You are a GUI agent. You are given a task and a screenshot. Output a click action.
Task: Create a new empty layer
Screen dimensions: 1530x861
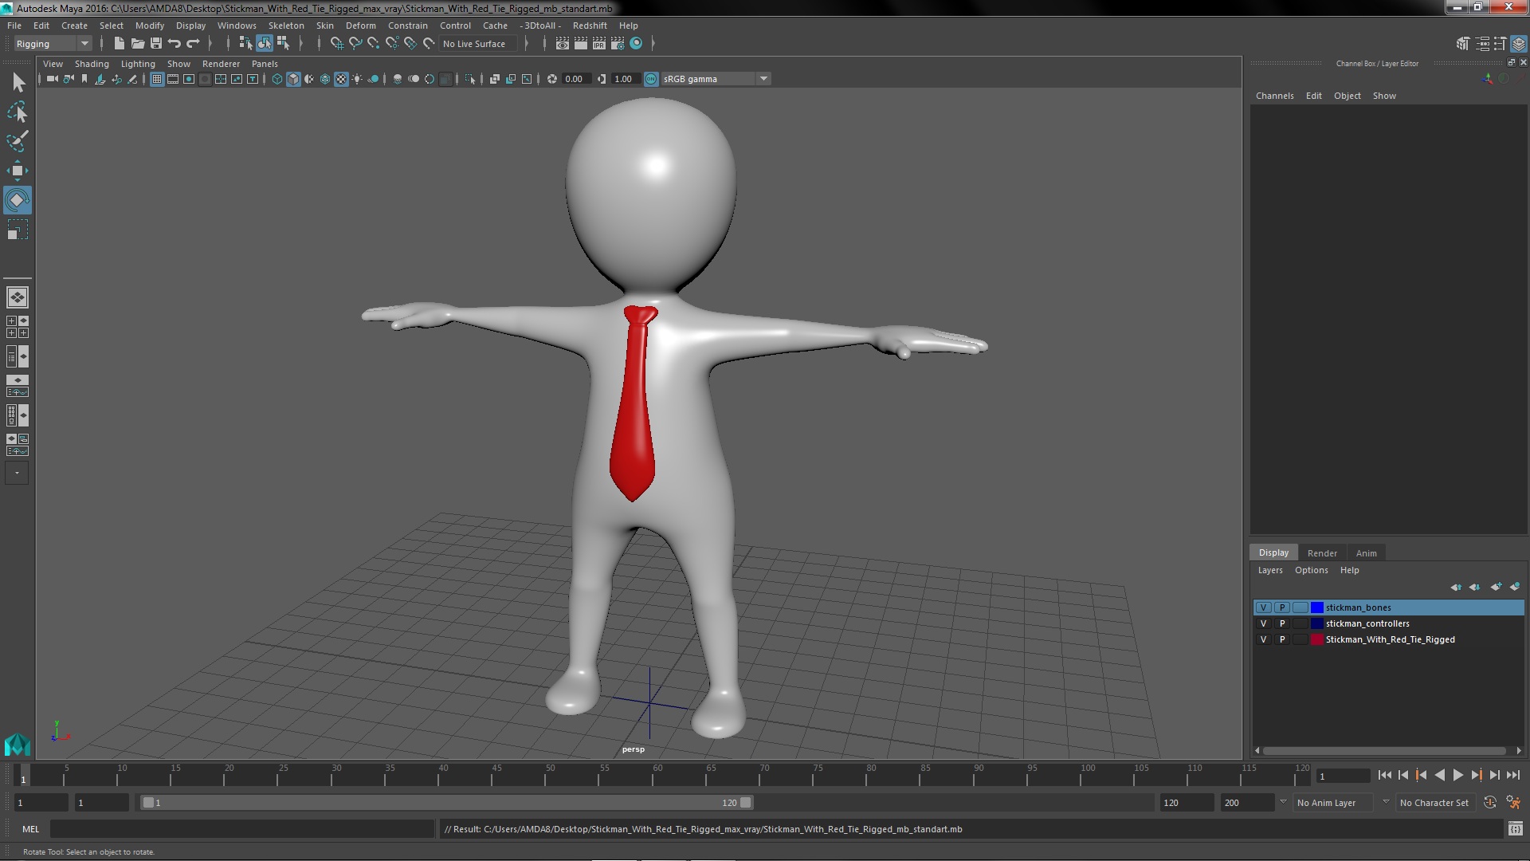tap(1496, 587)
